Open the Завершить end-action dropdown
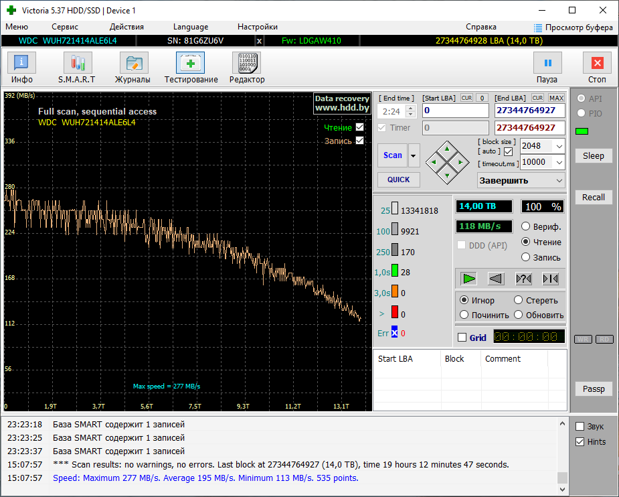Viewport: 619px width, 497px height. click(559, 180)
